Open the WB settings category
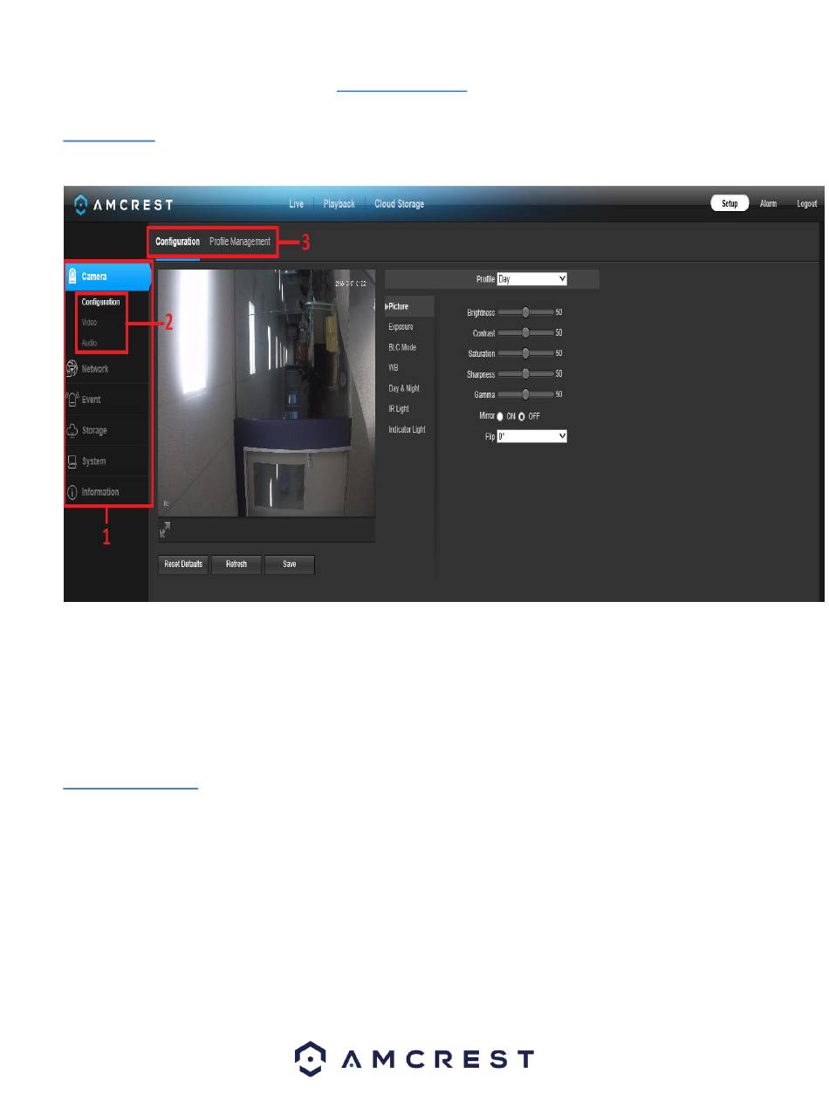The height and width of the screenshot is (1094, 829). [394, 368]
